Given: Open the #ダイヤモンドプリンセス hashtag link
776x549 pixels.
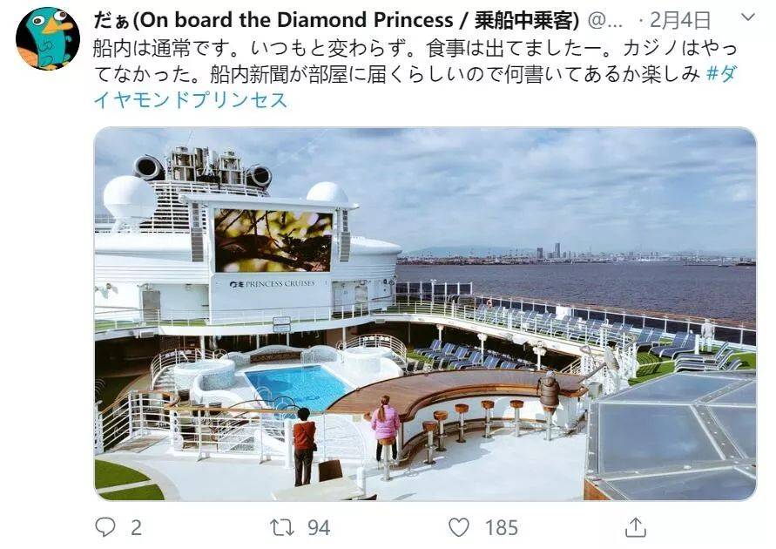Looking at the screenshot, I should 415,86.
